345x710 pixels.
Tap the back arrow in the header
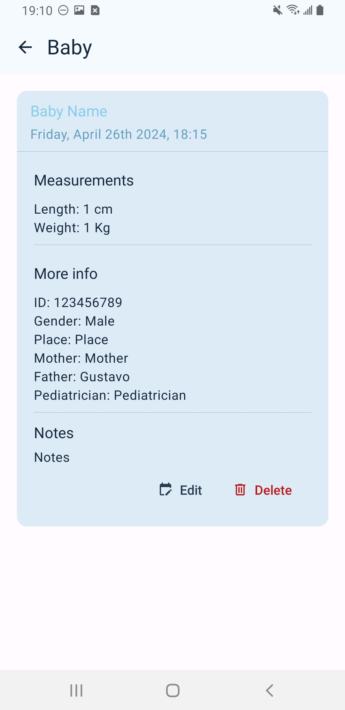[x=26, y=47]
